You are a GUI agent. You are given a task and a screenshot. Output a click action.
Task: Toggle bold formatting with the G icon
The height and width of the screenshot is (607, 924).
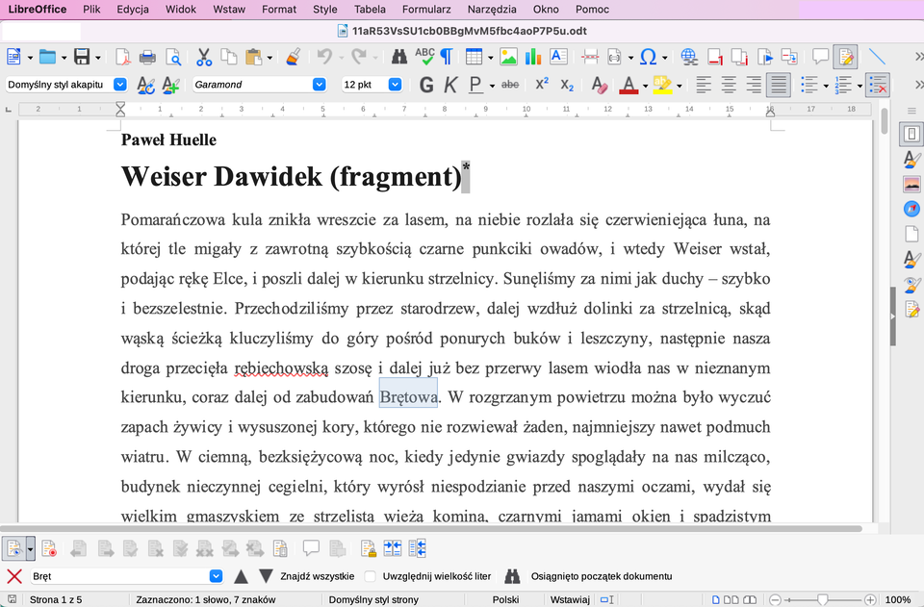(x=424, y=86)
